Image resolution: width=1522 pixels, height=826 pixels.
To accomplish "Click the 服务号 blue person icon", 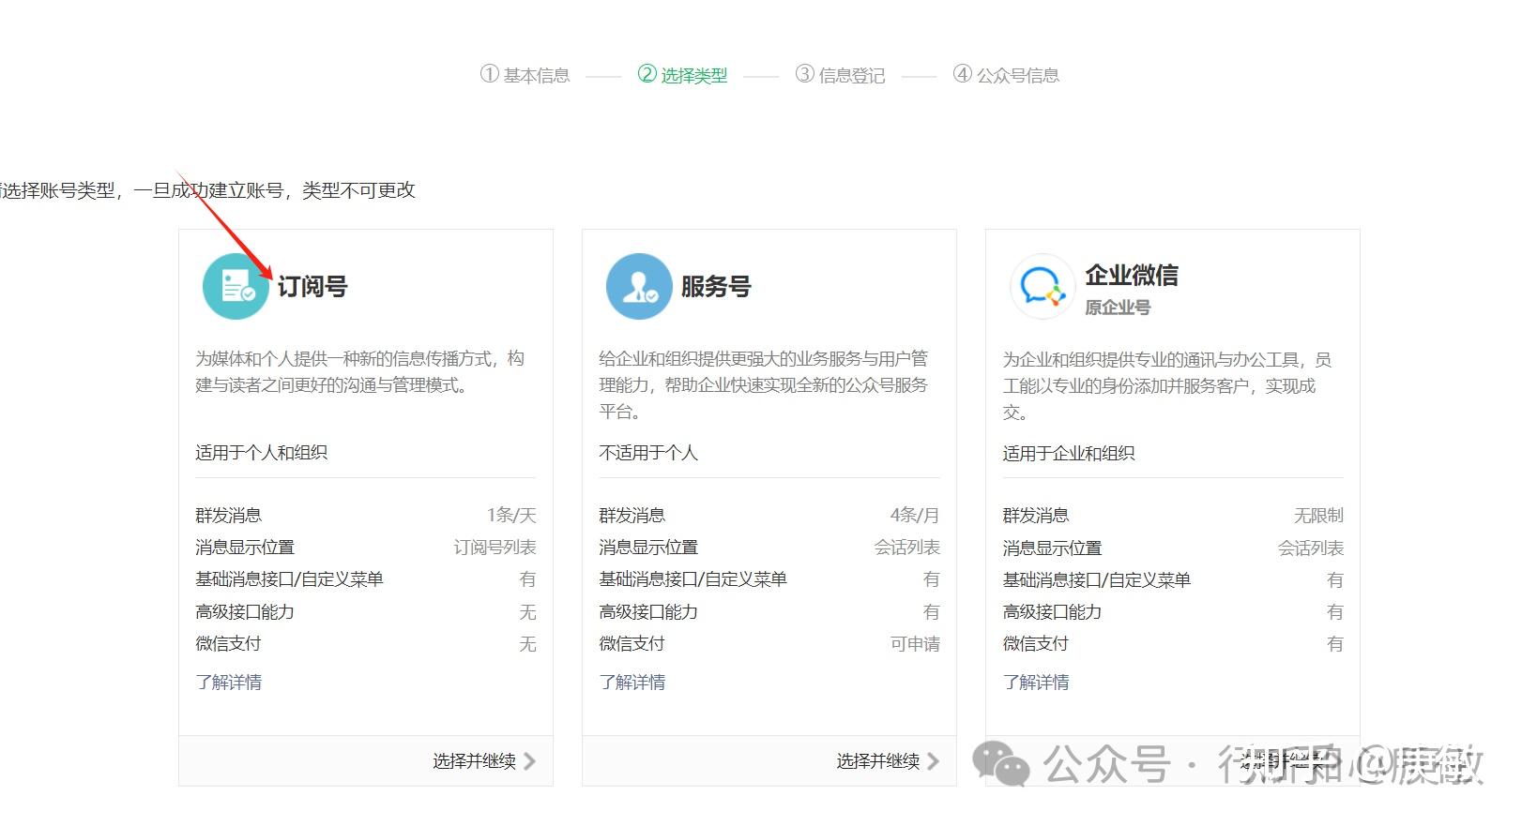I will click(x=639, y=286).
